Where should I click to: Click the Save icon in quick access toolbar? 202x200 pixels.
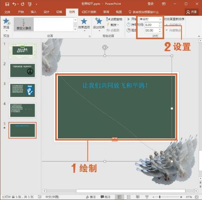[x=7, y=4]
